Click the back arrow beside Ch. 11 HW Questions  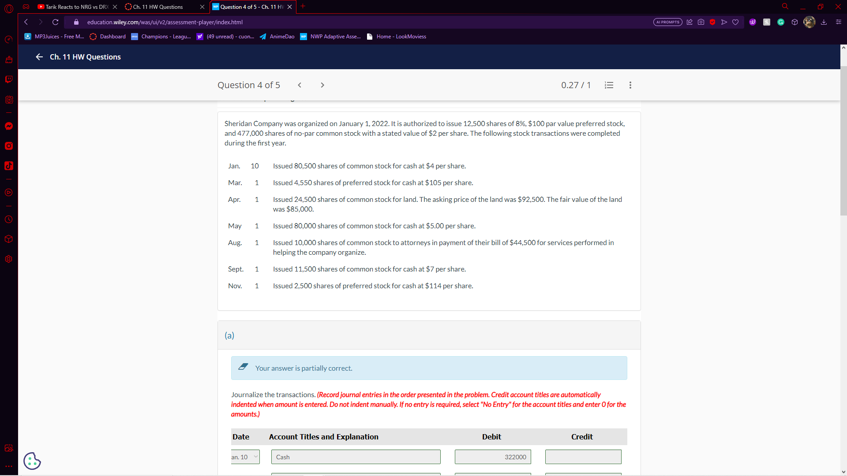point(39,57)
